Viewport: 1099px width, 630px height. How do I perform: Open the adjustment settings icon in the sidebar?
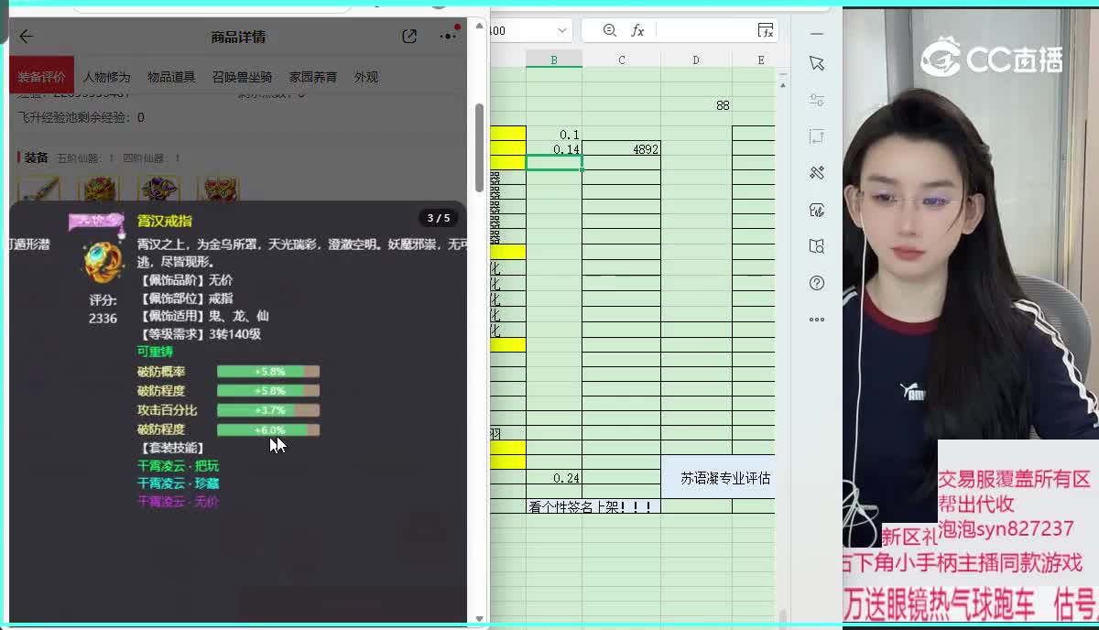click(816, 101)
